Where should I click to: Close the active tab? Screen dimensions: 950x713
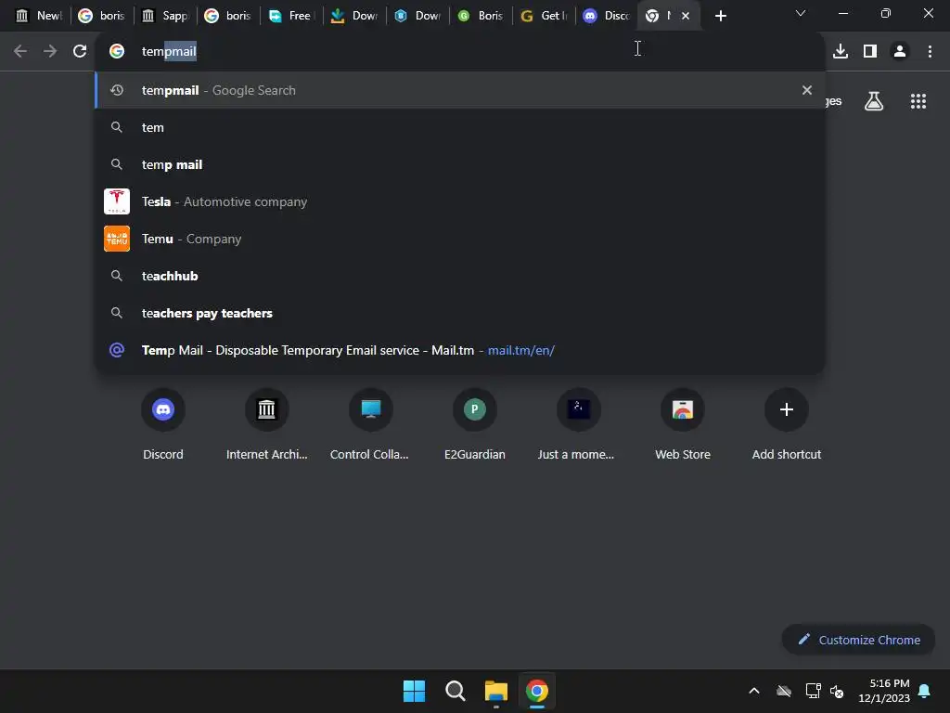click(686, 16)
